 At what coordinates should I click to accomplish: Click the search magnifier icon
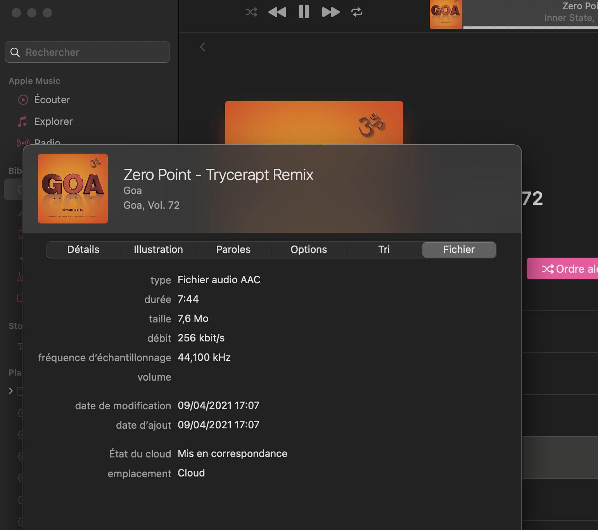(15, 52)
